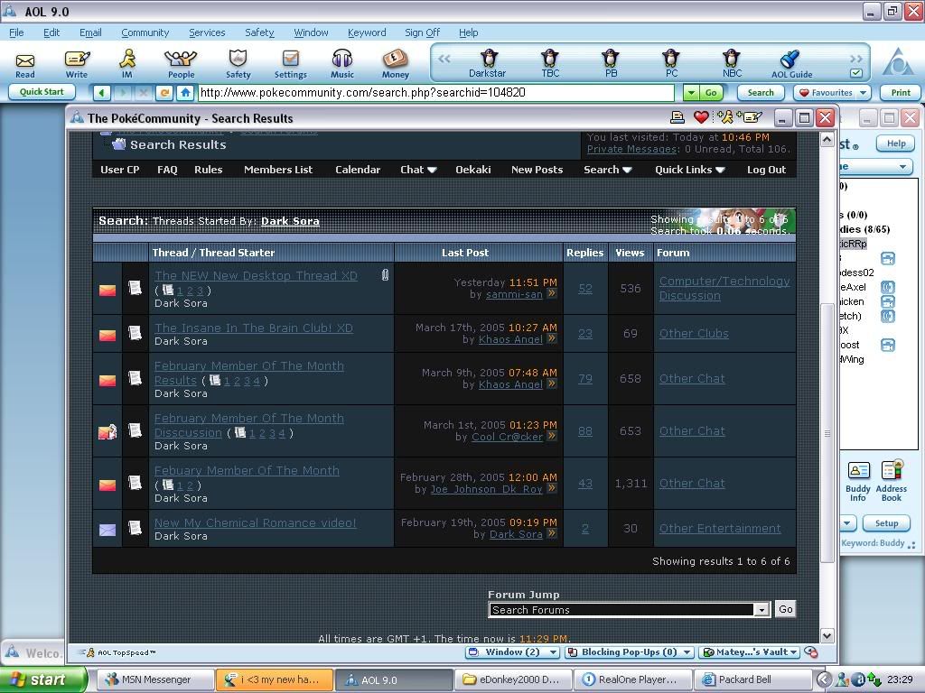Image resolution: width=925 pixels, height=693 pixels.
Task: Open the IM icon in AOL toolbar
Action: click(126, 64)
